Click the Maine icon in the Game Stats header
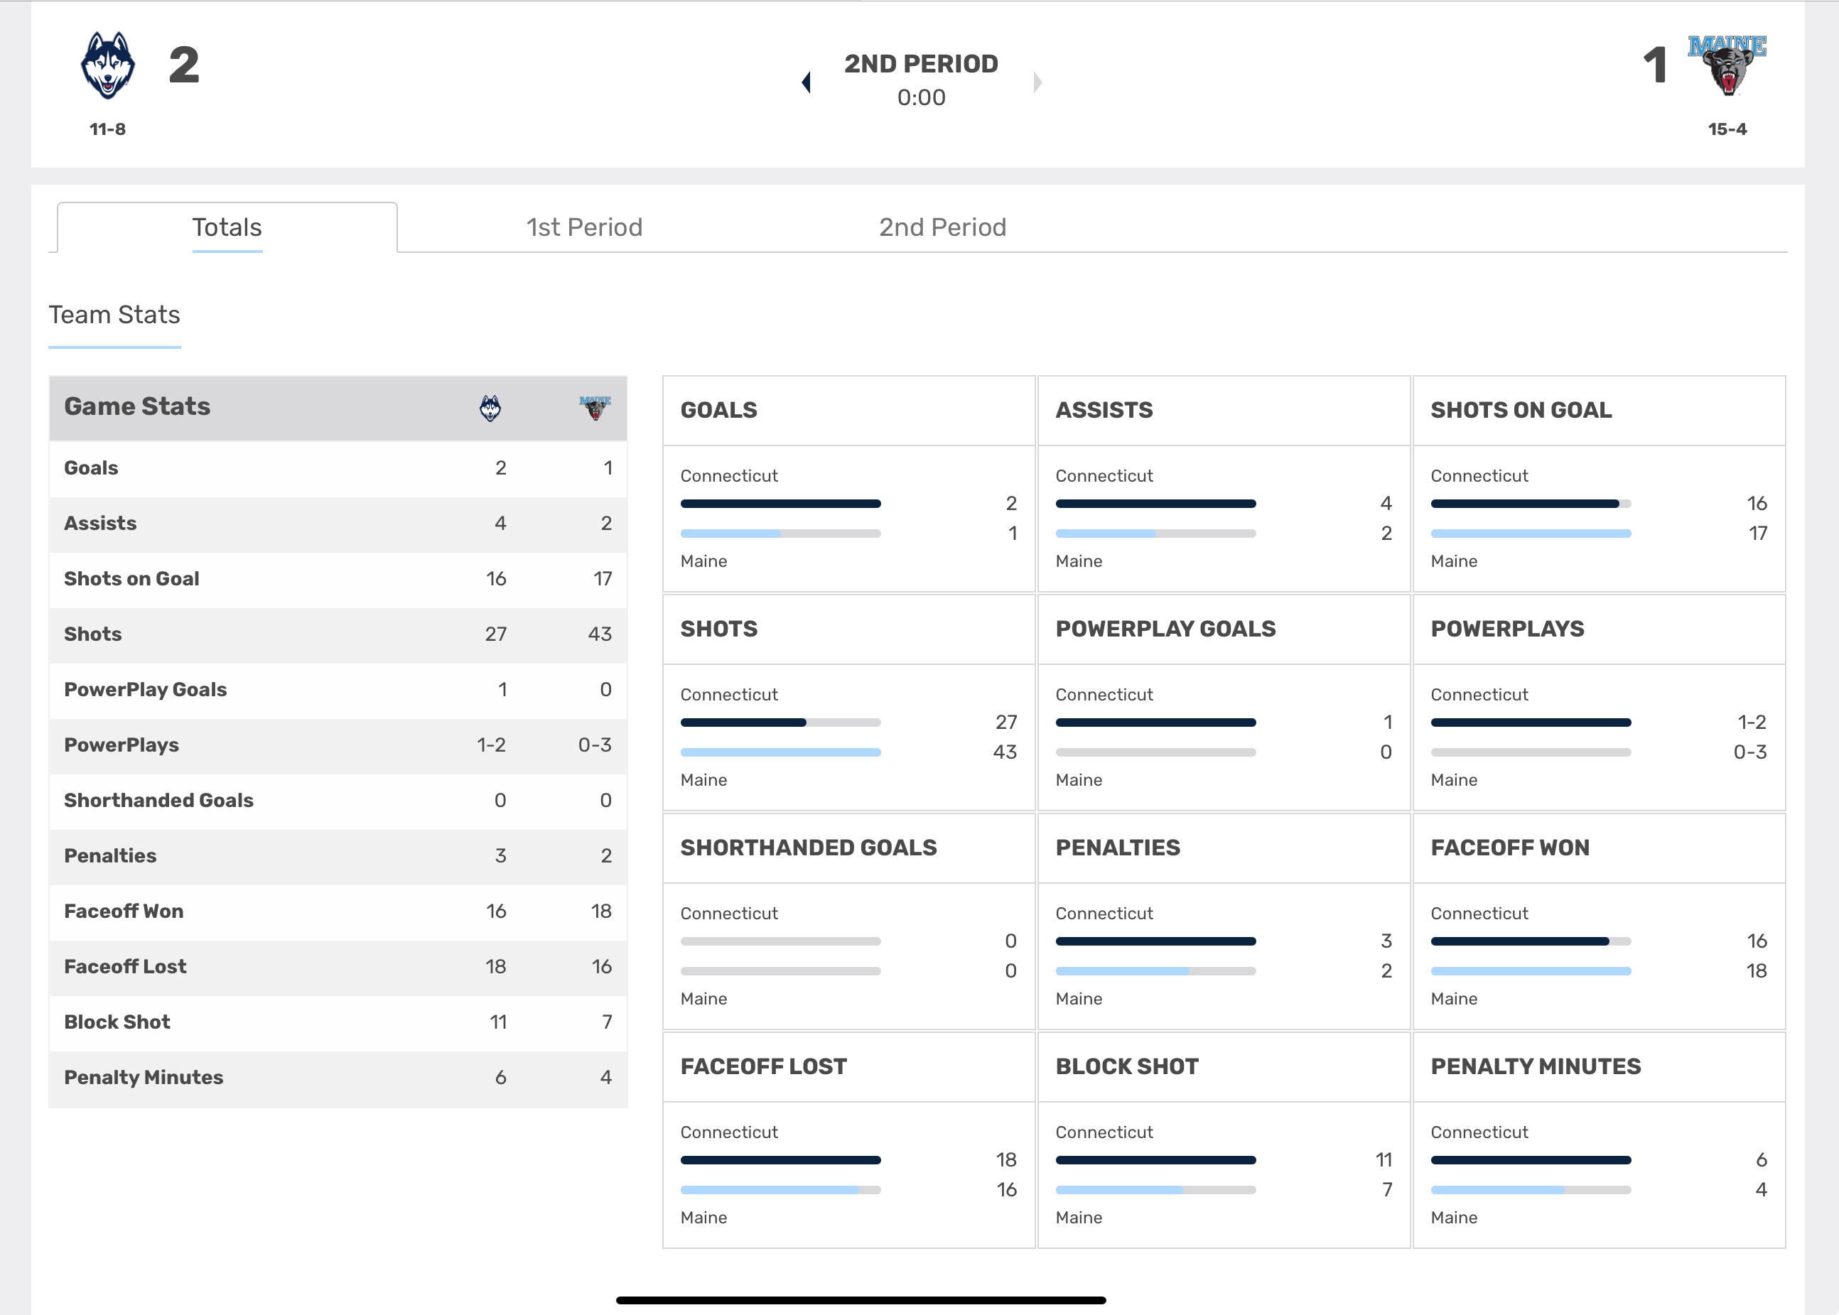 click(x=595, y=407)
